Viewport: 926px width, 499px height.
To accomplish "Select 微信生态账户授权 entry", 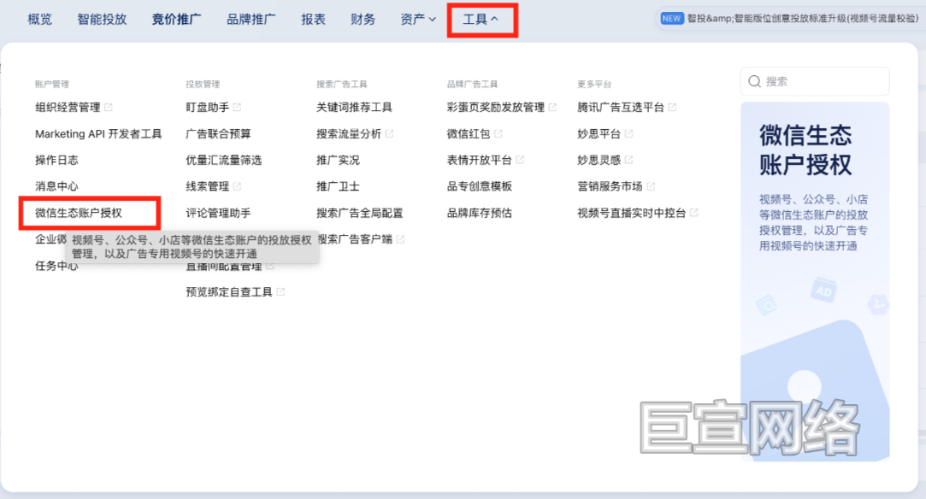I will pos(79,213).
